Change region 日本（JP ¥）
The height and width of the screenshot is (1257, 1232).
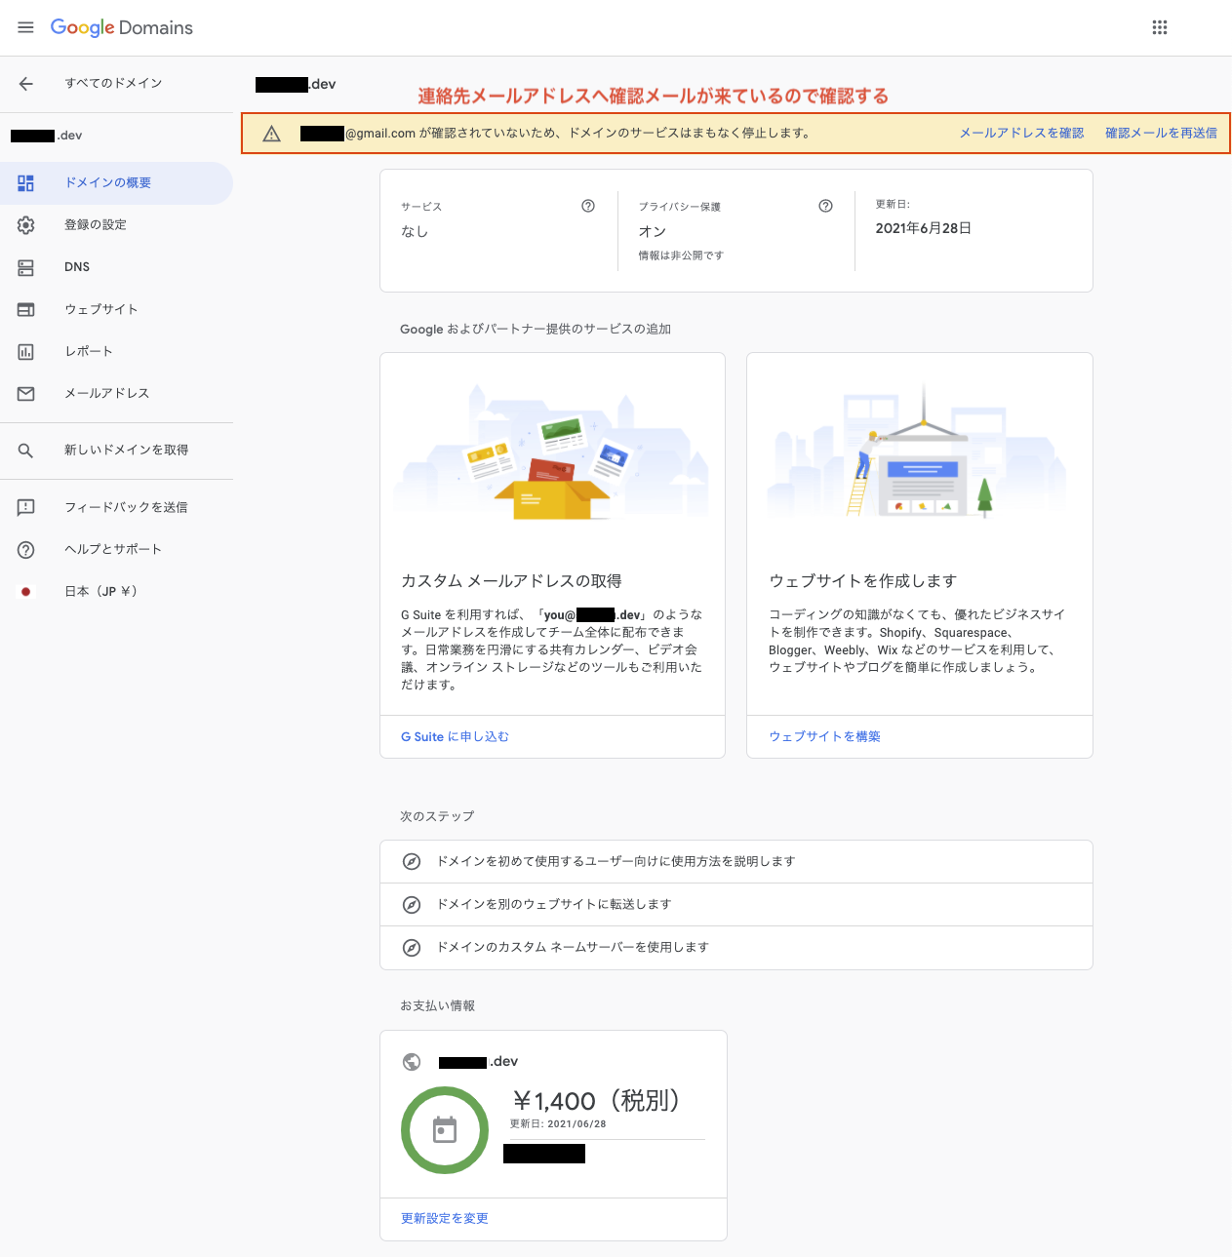(116, 592)
